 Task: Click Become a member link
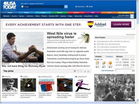click(123, 17)
